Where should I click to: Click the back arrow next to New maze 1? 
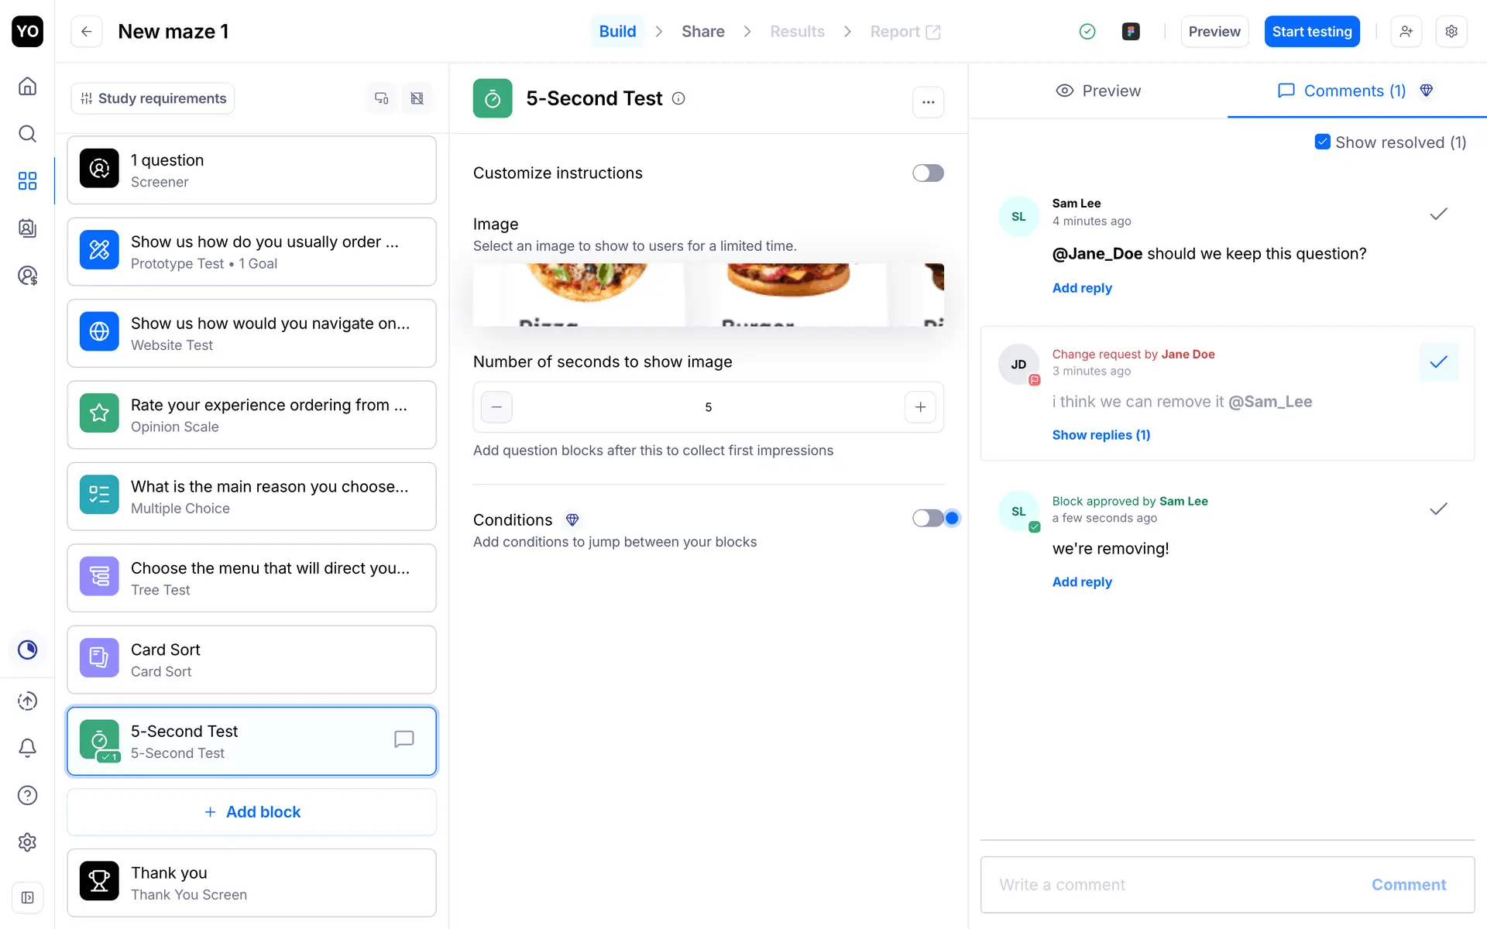coord(87,32)
